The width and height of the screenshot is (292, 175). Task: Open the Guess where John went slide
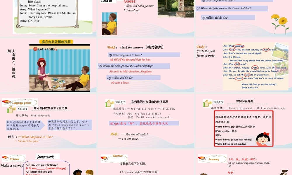pos(146,18)
